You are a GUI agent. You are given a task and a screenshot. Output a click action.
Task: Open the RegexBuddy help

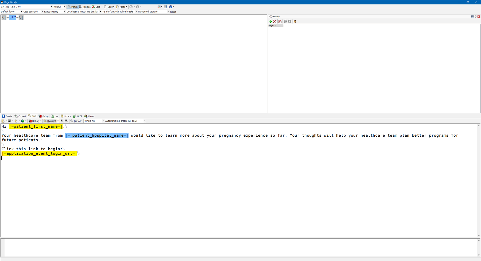click(x=170, y=7)
